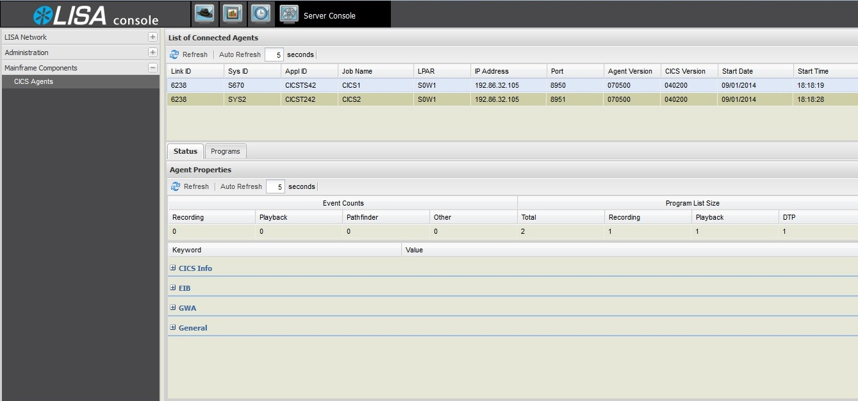This screenshot has width=858, height=401.
Task: Toggle Auto Refresh in Agent Properties
Action: [x=241, y=187]
